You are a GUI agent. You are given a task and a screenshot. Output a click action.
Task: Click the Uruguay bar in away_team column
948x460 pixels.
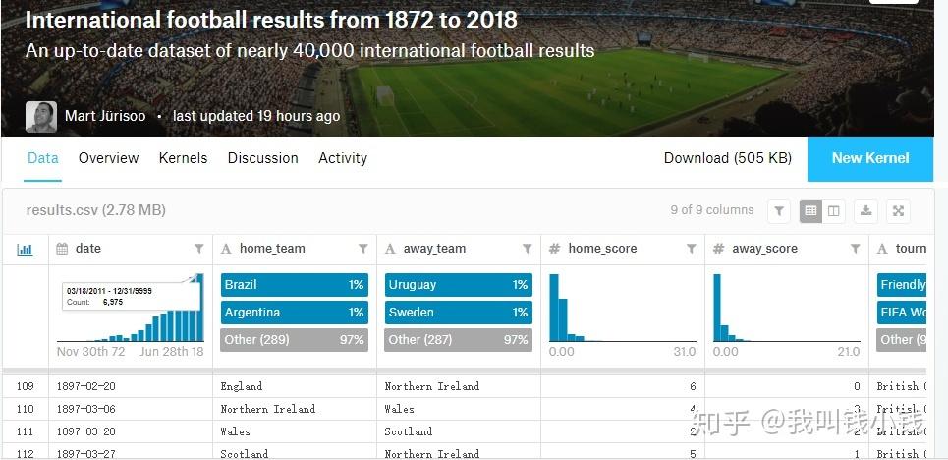point(458,285)
